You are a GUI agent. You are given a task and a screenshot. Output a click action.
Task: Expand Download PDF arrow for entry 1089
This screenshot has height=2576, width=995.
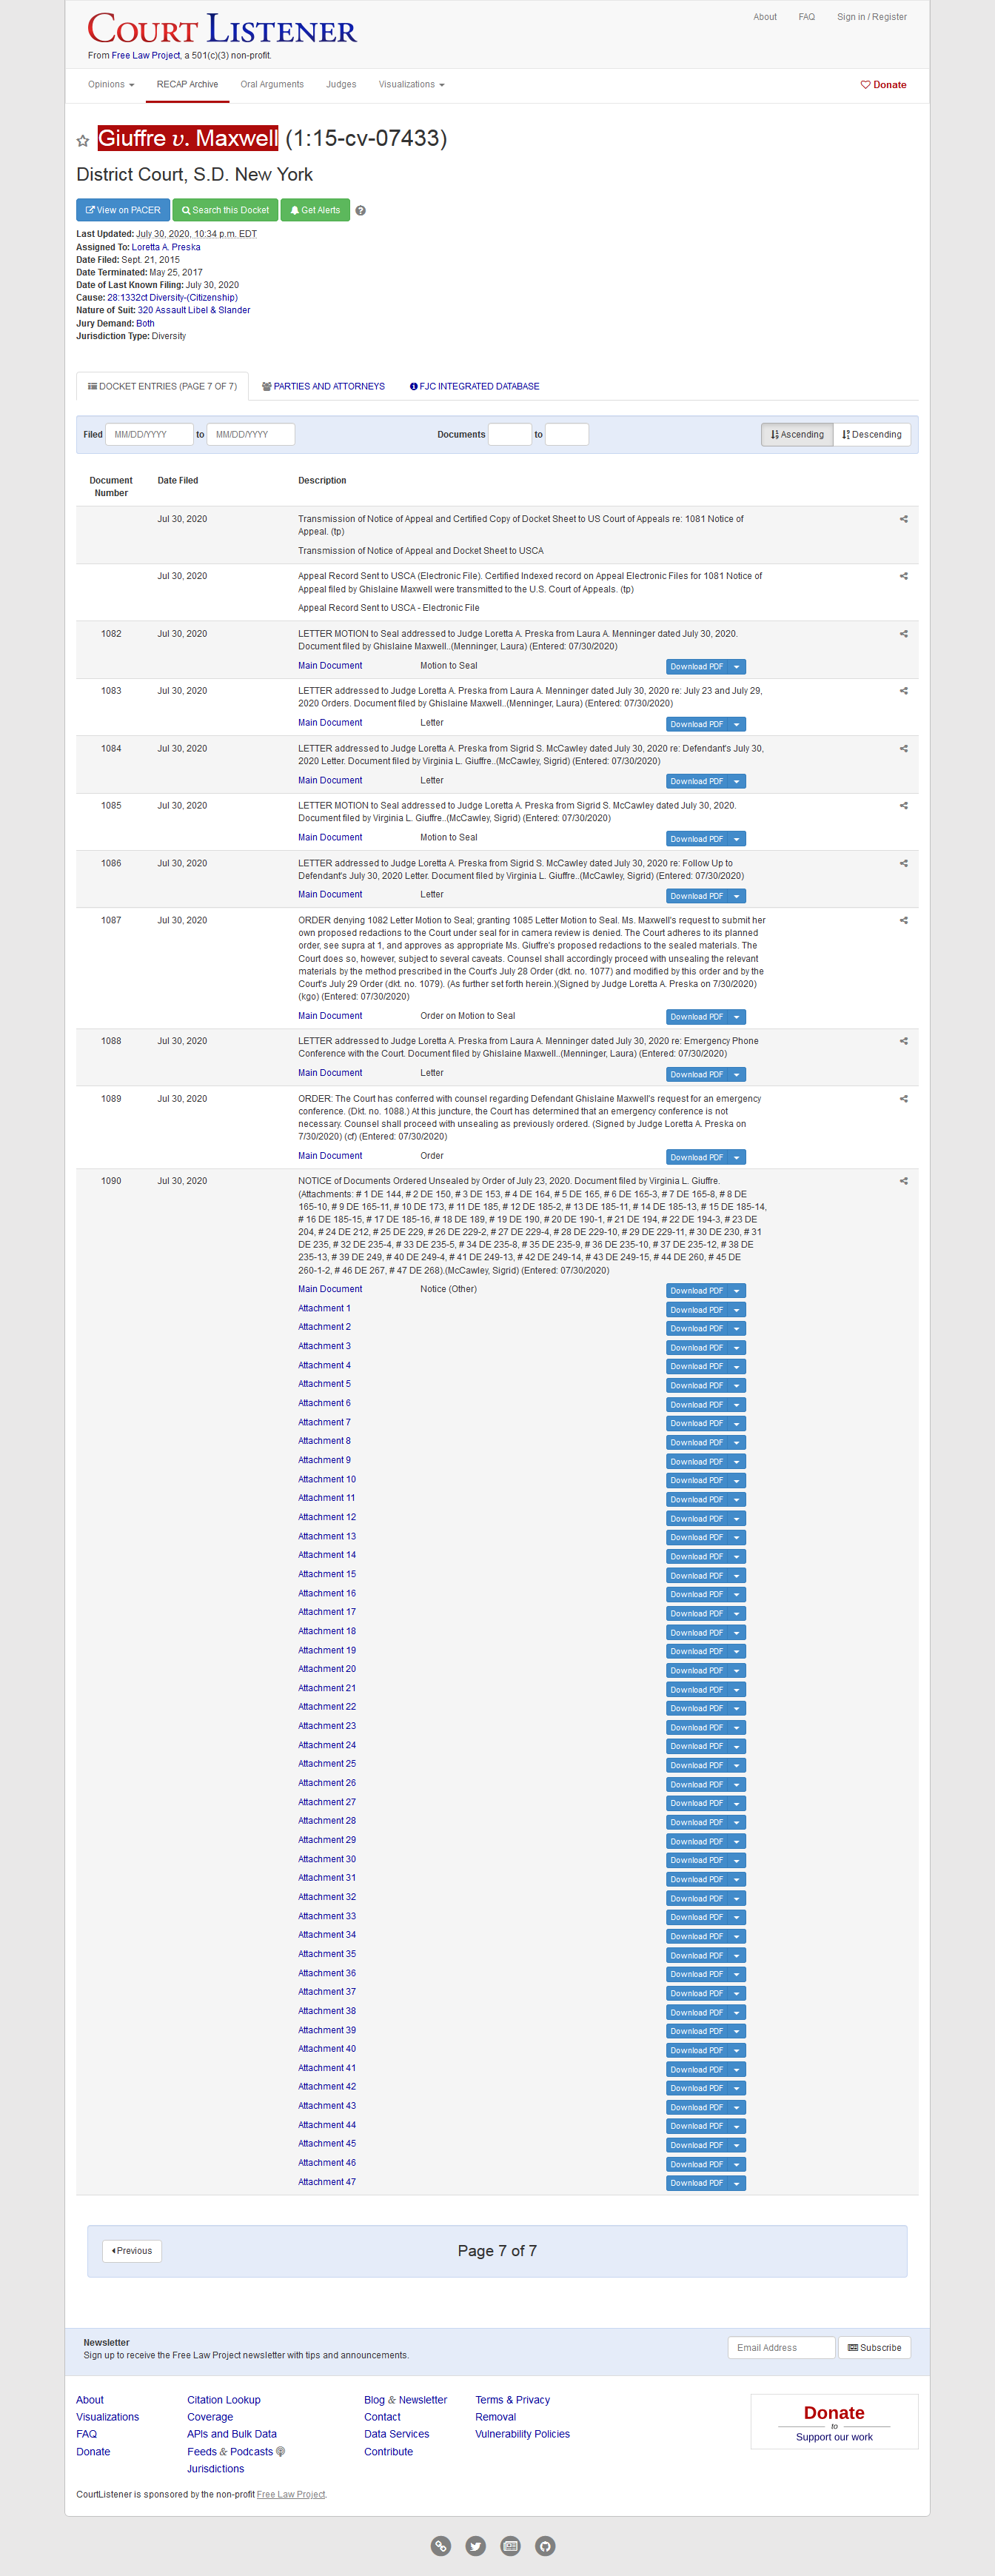[x=737, y=1157]
